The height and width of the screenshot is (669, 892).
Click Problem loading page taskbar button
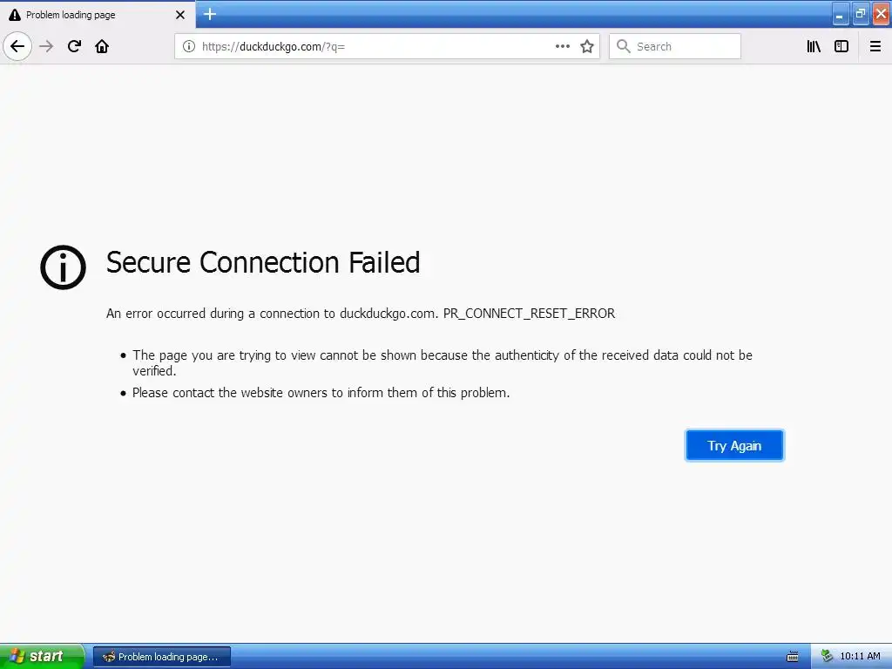(x=162, y=657)
